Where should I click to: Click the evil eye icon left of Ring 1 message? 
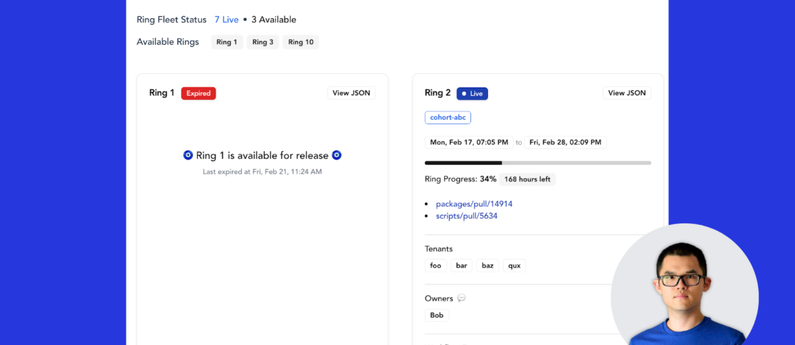coord(188,156)
